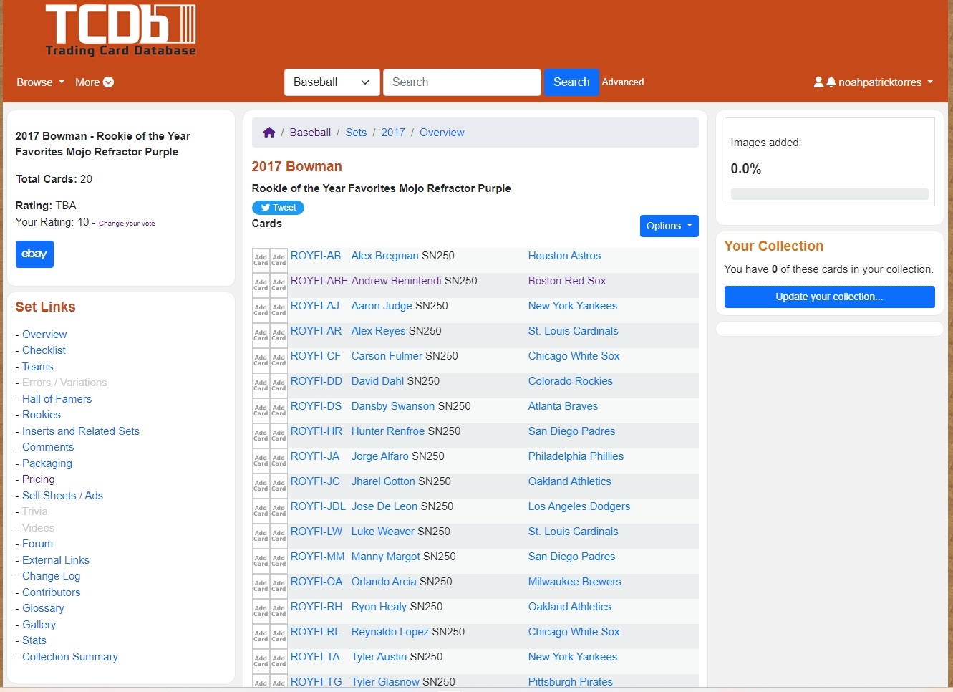This screenshot has height=692, width=953.
Task: Click the Sets breadcrumb link
Action: pos(356,133)
